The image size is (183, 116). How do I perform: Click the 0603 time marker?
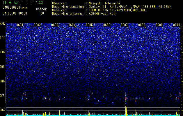(55, 25)
